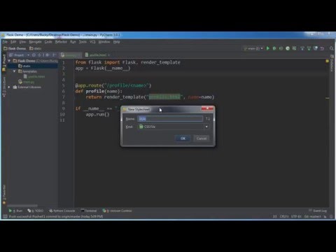The height and width of the screenshot is (252, 336).
Task: Click the white circular toolbar icon
Action: [288, 48]
